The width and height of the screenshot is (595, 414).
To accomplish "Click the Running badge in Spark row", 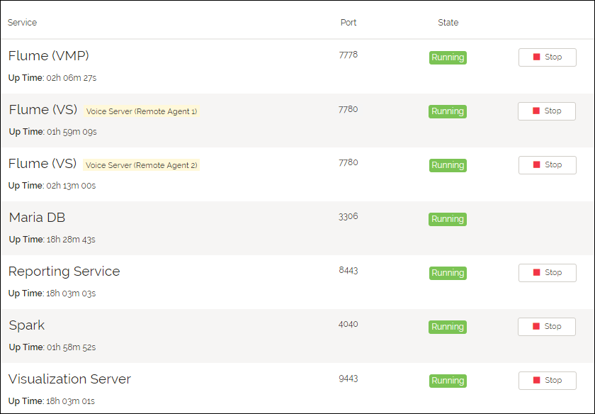I will 448,327.
